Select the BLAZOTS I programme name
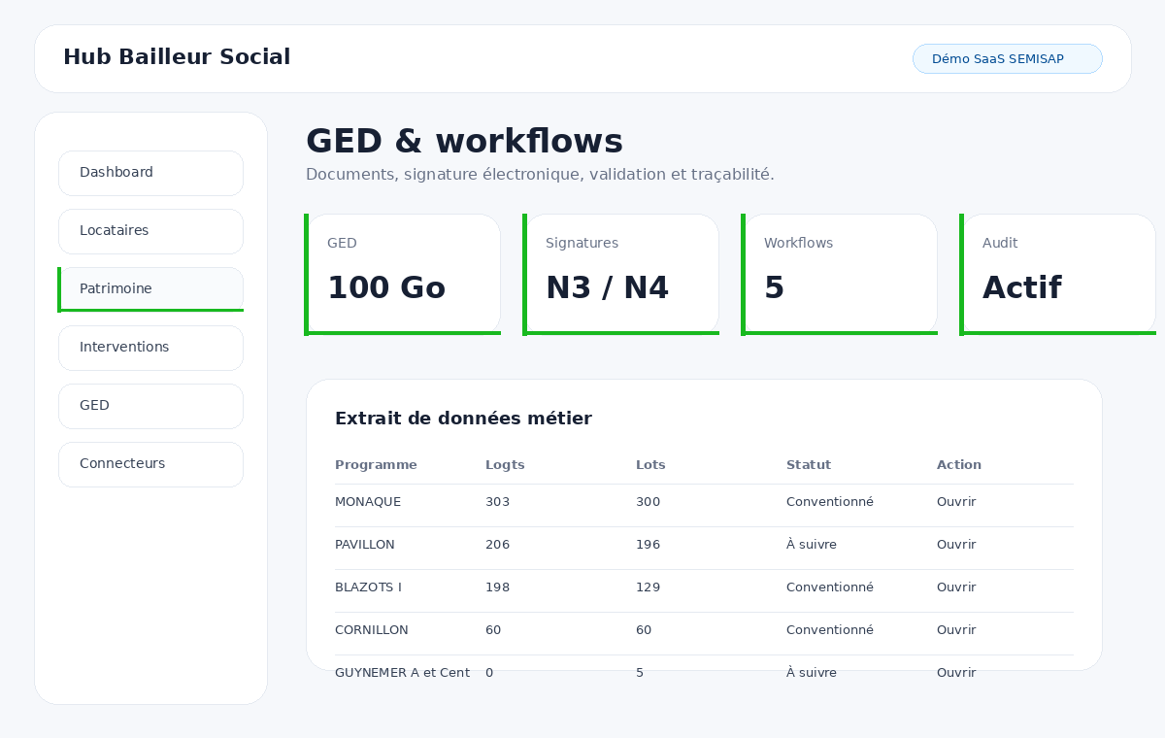 pyautogui.click(x=368, y=587)
